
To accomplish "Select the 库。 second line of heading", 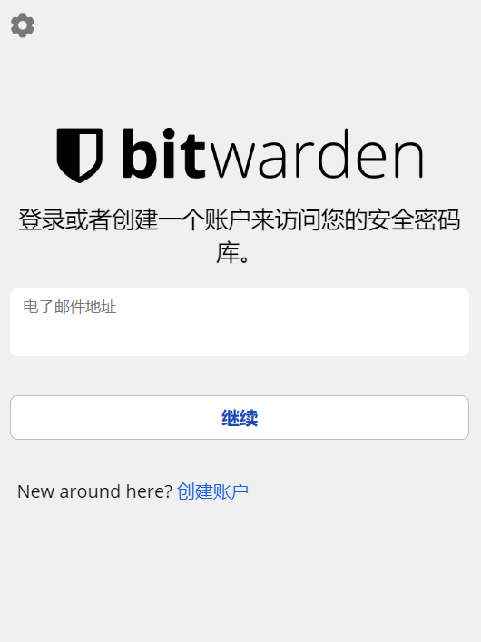I will pos(232,253).
